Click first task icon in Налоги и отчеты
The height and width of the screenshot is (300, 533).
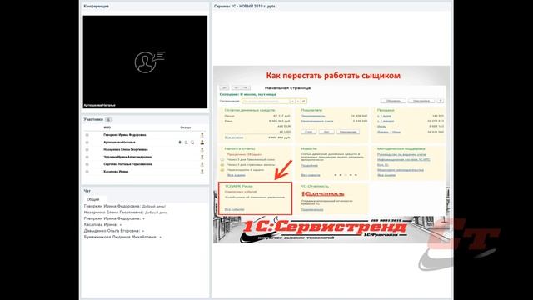coord(222,159)
